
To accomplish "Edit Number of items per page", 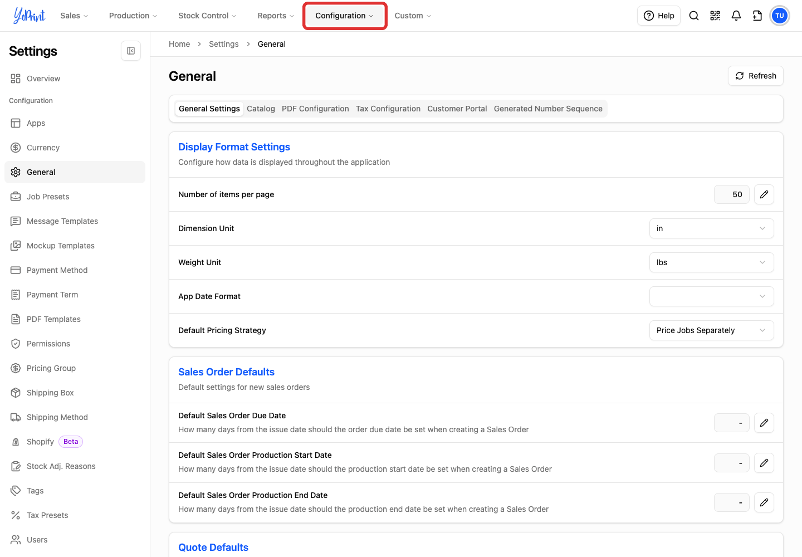I will [x=764, y=194].
